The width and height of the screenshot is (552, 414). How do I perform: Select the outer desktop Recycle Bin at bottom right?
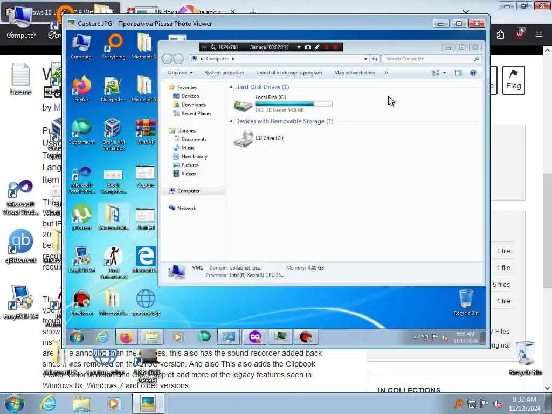tap(526, 358)
